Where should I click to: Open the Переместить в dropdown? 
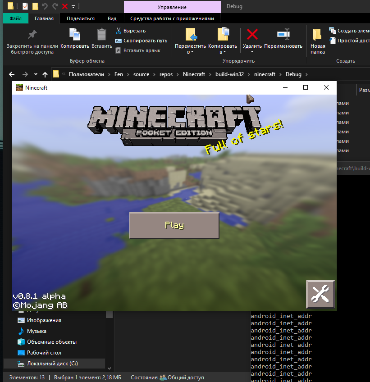click(x=190, y=41)
